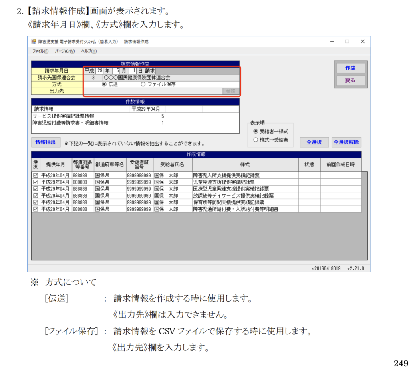Open the バージョン(V) menu
The width and height of the screenshot is (409, 374).
[x=65, y=51]
